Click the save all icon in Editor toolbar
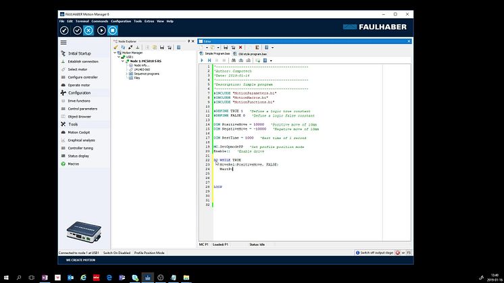This screenshot has width=504, height=283. 233,47
